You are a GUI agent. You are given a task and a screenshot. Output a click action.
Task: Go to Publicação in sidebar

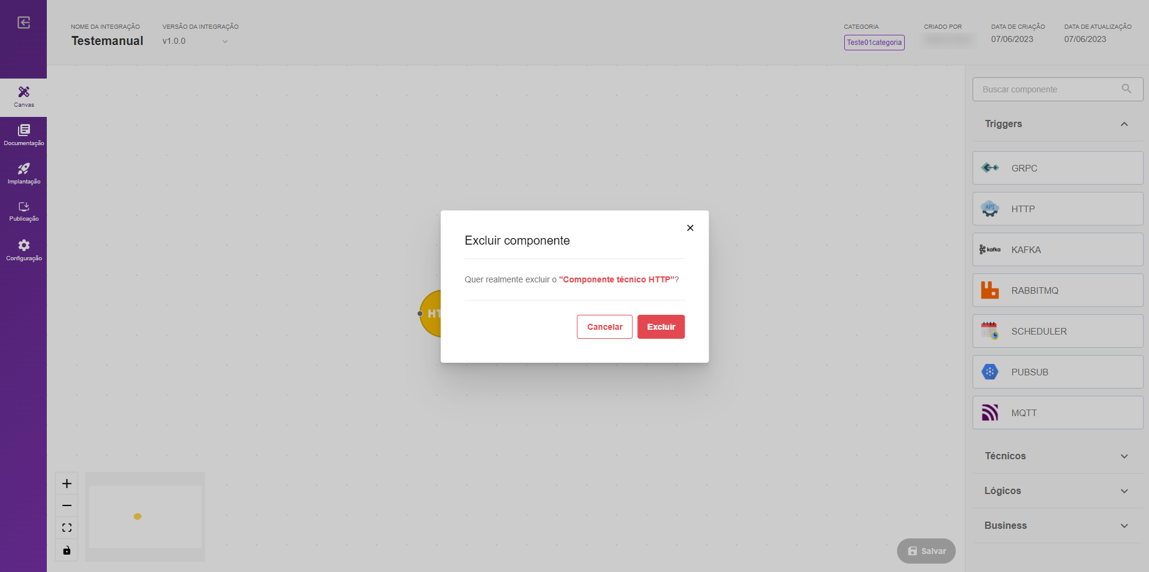pyautogui.click(x=23, y=212)
